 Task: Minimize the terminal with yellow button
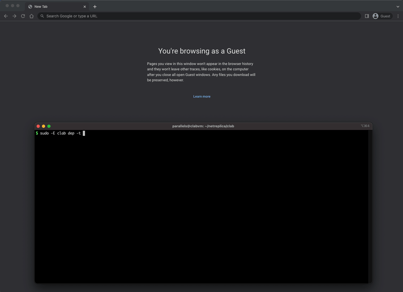[44, 126]
